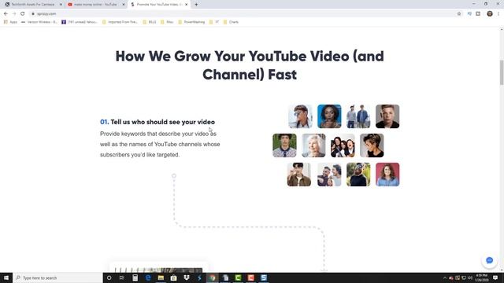Open a new tab with the plus button
Screen dimensions: 504x283
(196, 5)
